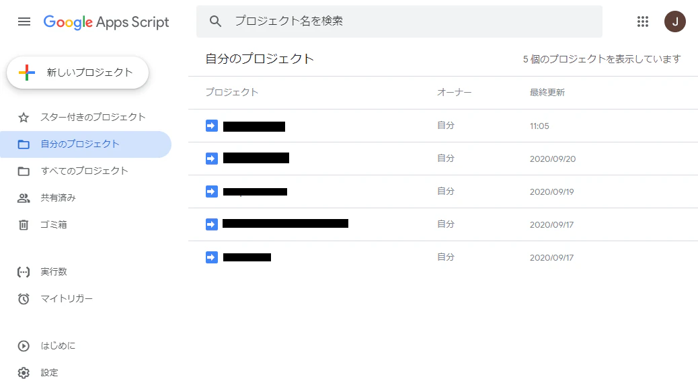Screen dimensions: 698x385
Task: Open すべてのプロジェクト in sidebar
Action: pos(85,171)
